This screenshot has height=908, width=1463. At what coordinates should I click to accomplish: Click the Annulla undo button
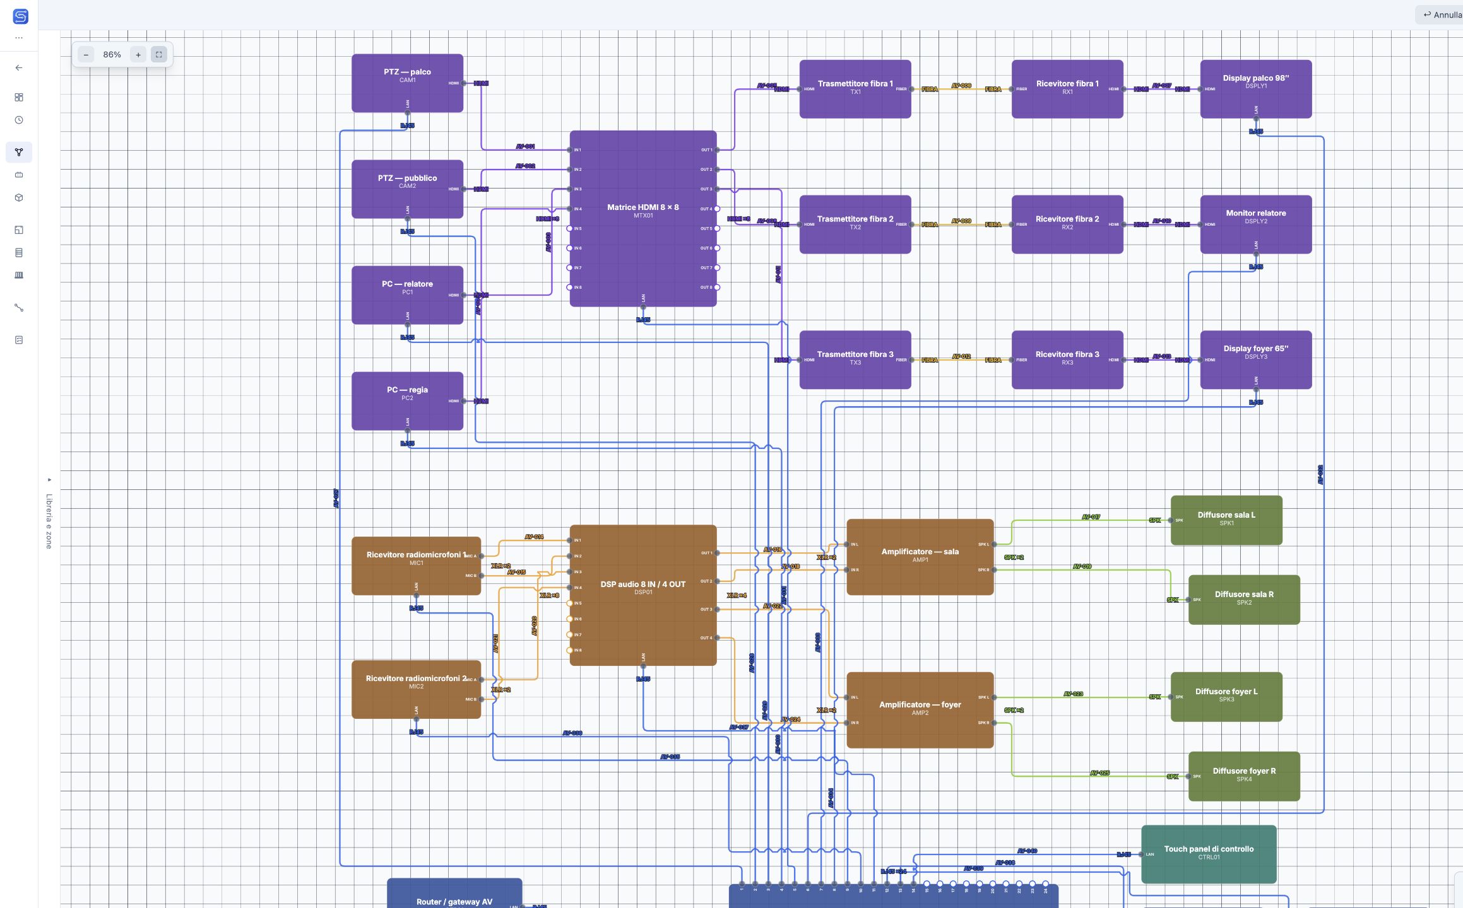point(1441,15)
